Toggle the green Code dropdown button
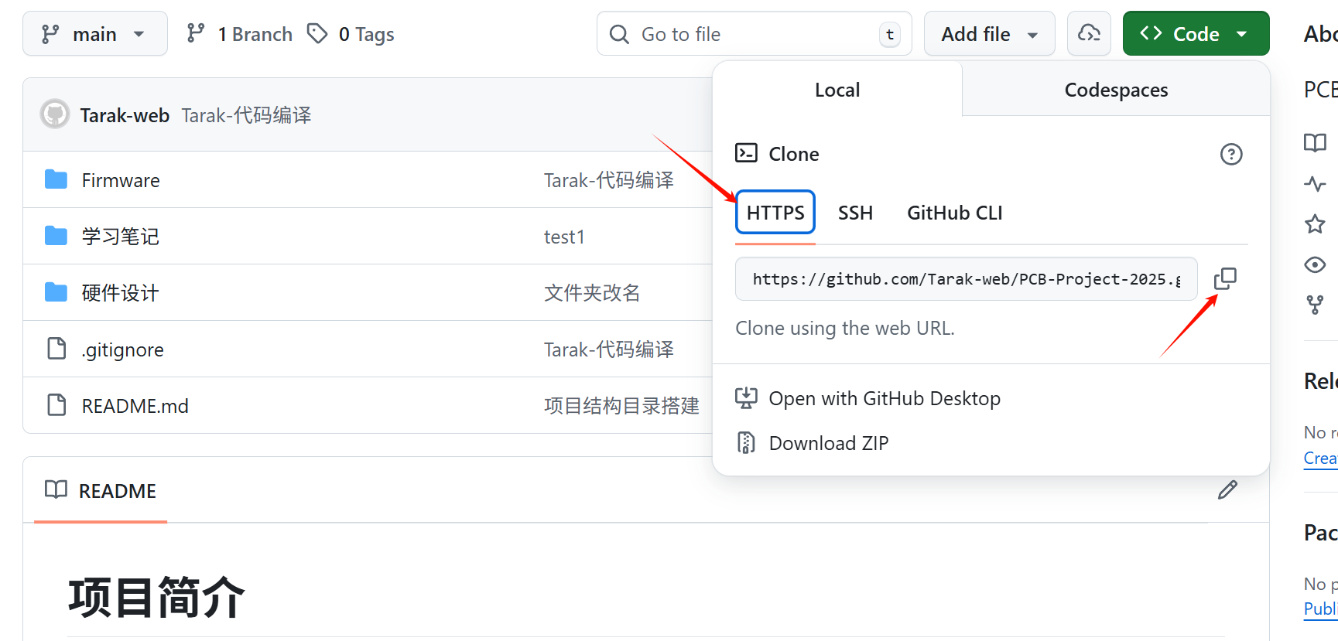The width and height of the screenshot is (1338, 641). 1196,33
